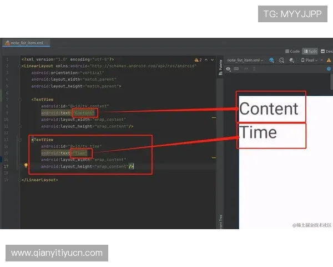Click the fold end marker on line 11

point(20,126)
